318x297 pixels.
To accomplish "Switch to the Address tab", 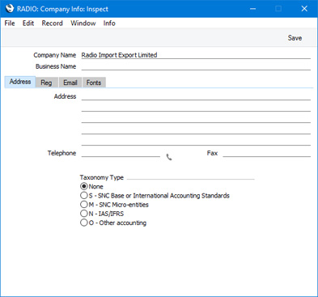I will pos(20,82).
